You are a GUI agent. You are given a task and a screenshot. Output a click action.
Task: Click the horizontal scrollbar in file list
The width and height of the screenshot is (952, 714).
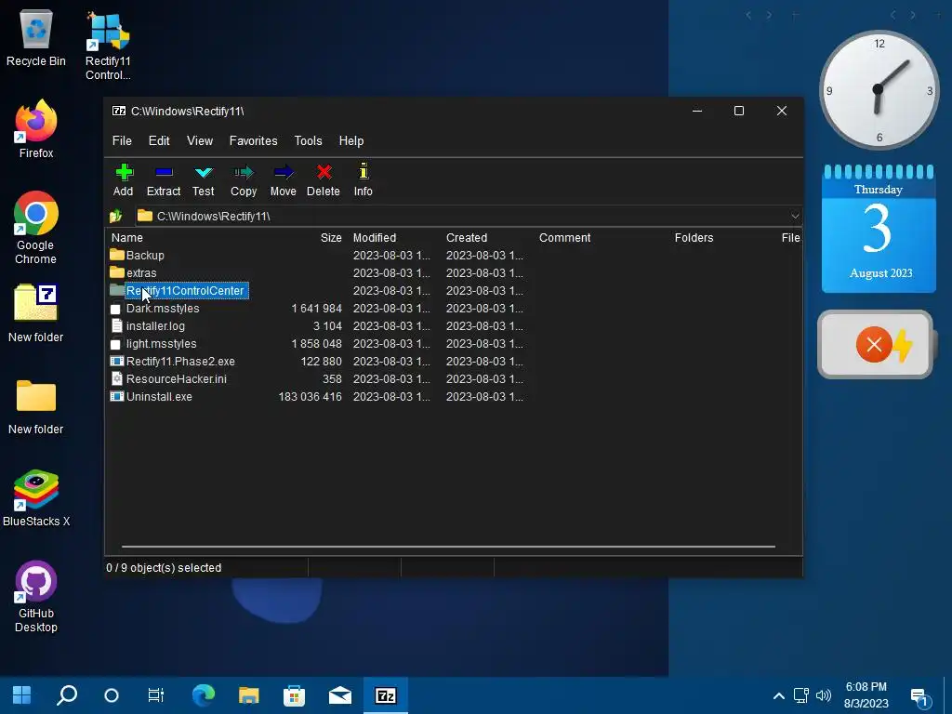[x=448, y=547]
